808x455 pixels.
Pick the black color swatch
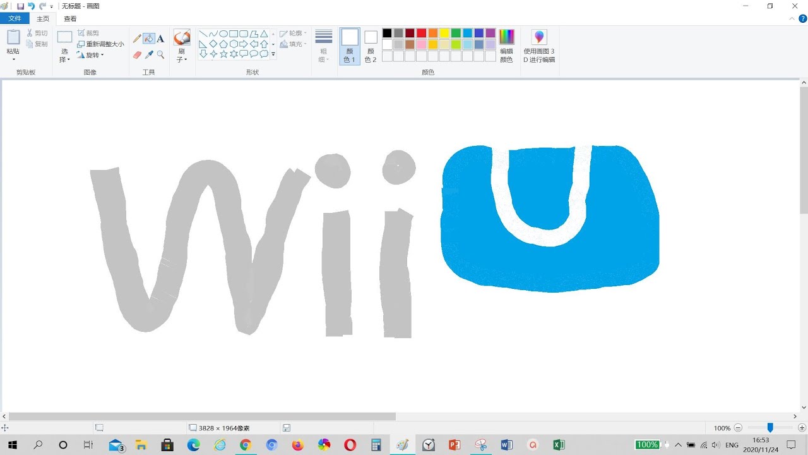(x=387, y=33)
